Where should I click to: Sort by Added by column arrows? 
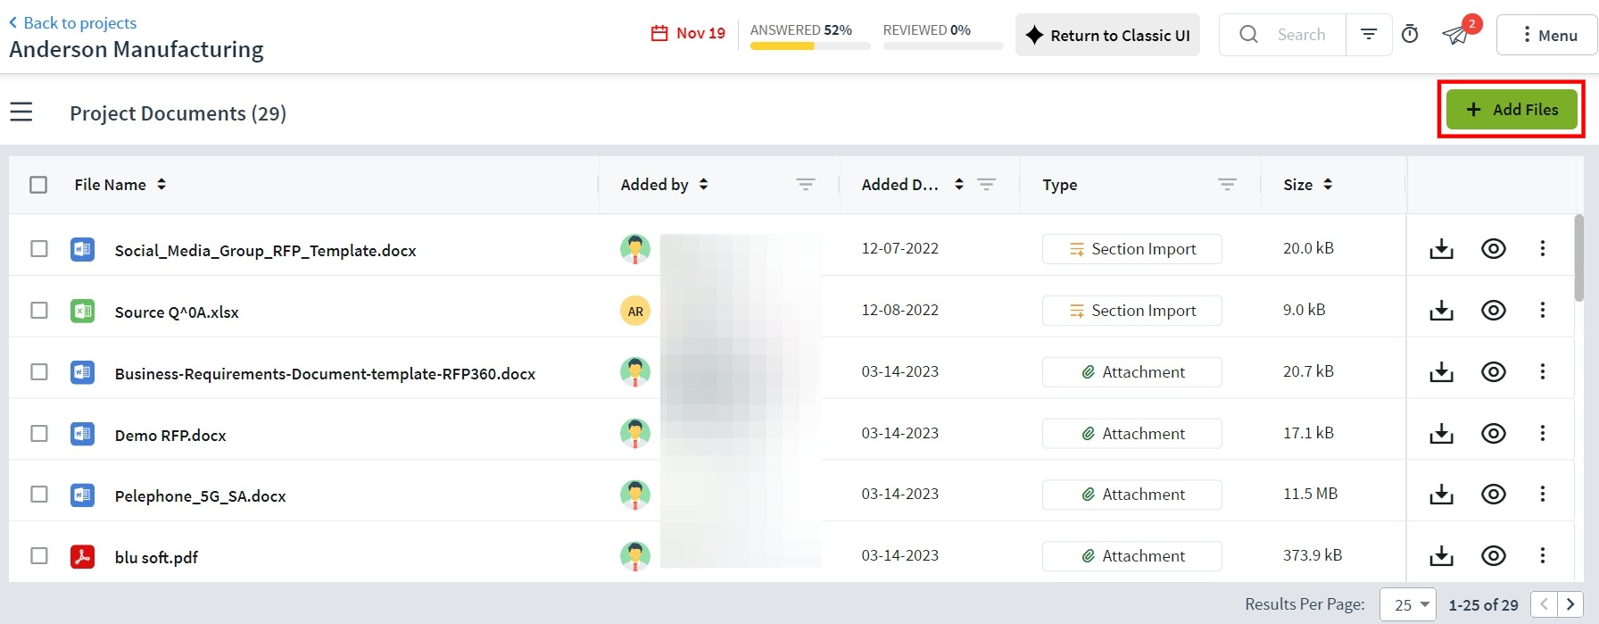pyautogui.click(x=703, y=185)
